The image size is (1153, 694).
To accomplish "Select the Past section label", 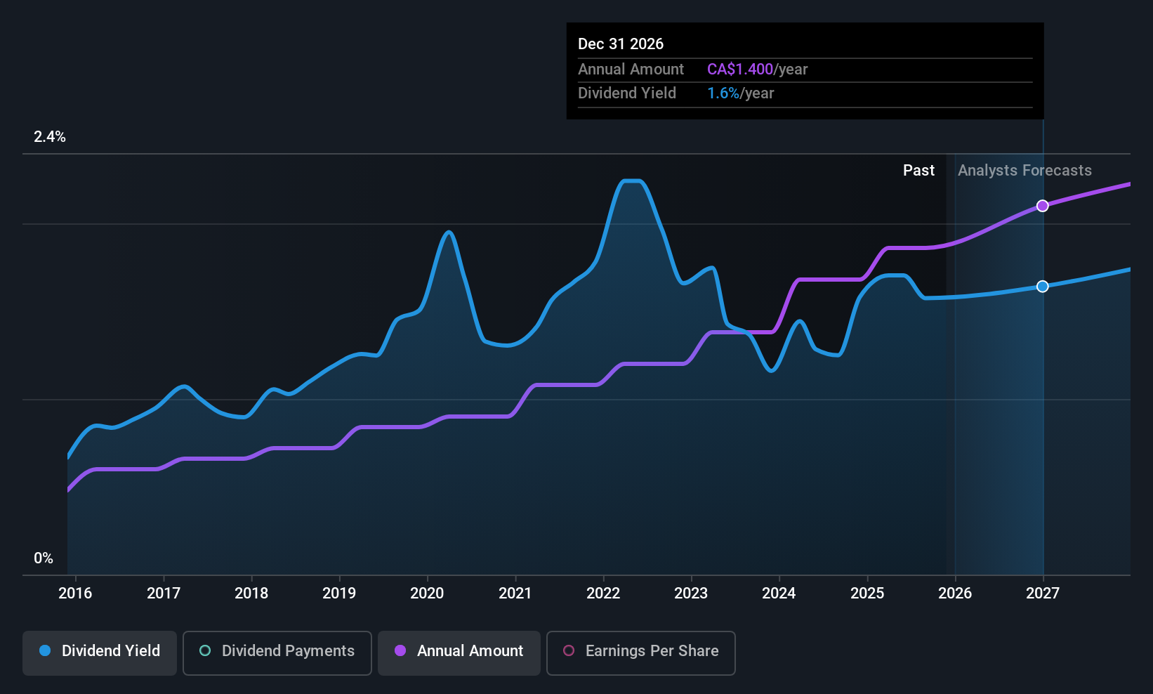I will (918, 170).
